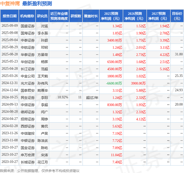Select the 2025-09-09 date cell
This screenshot has width=184, height=173.
pyautogui.click(x=10, y=26)
